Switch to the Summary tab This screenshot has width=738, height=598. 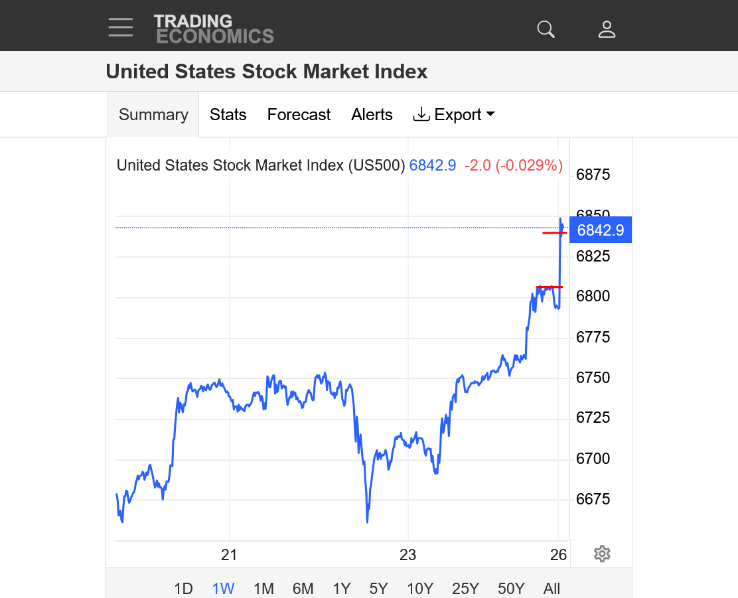153,115
